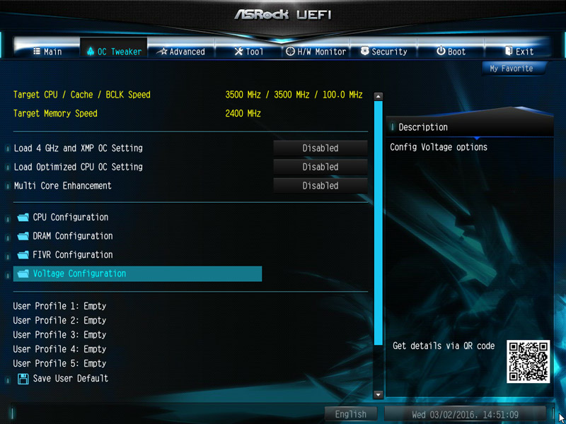Click the Exit door icon
Screen dimensions: 566x424
coord(509,51)
